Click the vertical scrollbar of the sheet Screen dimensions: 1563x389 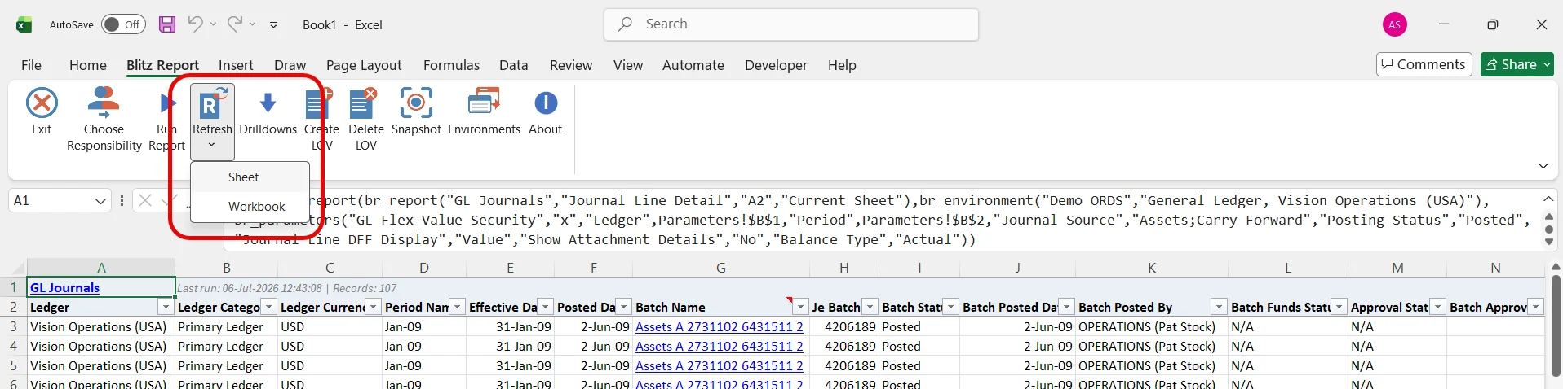pyautogui.click(x=1556, y=326)
